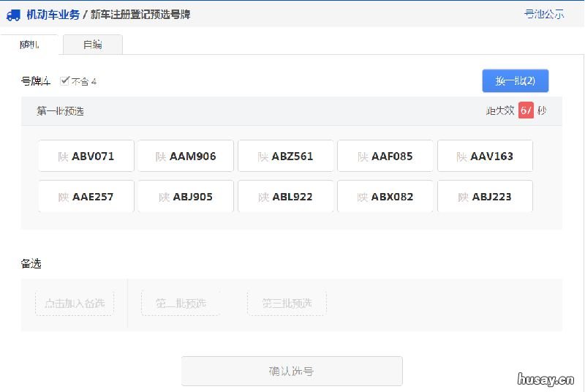Image resolution: width=585 pixels, height=392 pixels.
Task: Select plate number 陕 ABV071
Action: (x=86, y=156)
